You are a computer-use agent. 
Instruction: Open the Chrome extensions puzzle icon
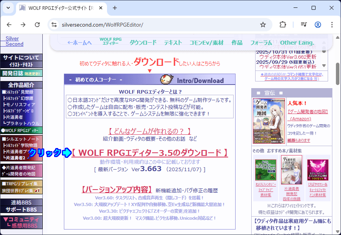tap(283, 25)
